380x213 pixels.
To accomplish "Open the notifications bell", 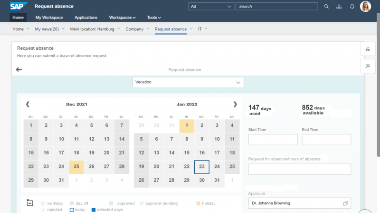I will pos(352,7).
